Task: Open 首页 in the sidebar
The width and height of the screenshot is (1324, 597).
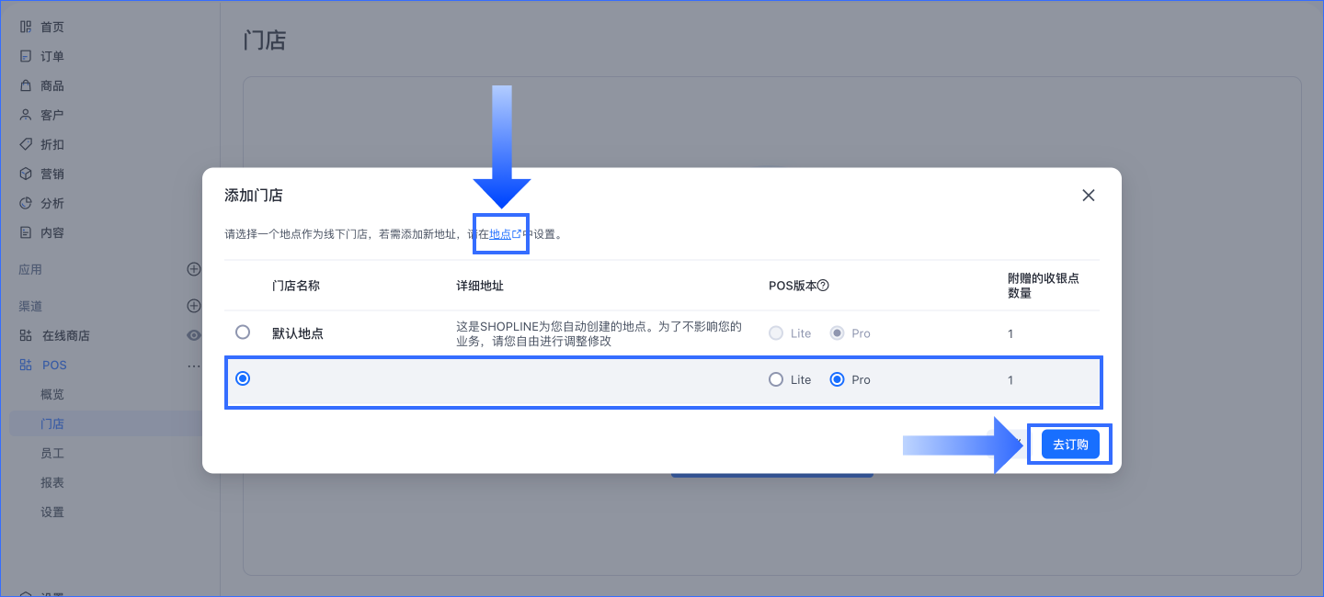Action: [x=52, y=27]
